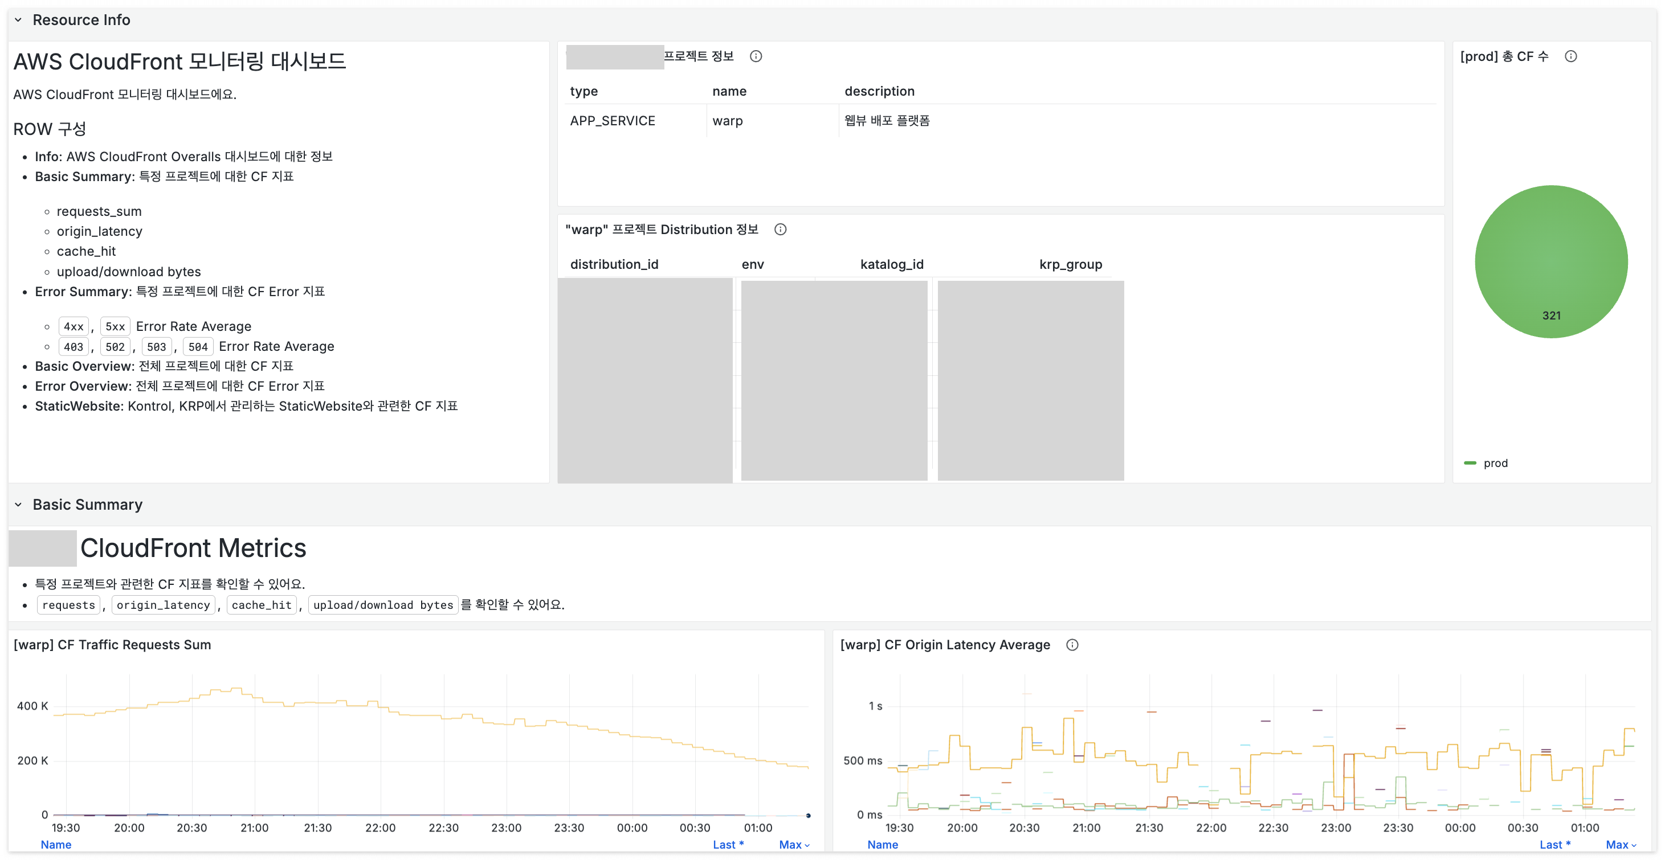Image resolution: width=1665 pixels, height=860 pixels.
Task: Sort Traffic Requests legend by Last *
Action: point(728,845)
